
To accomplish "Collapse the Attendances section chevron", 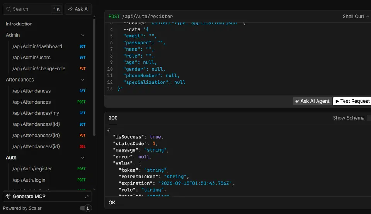I will (83, 80).
